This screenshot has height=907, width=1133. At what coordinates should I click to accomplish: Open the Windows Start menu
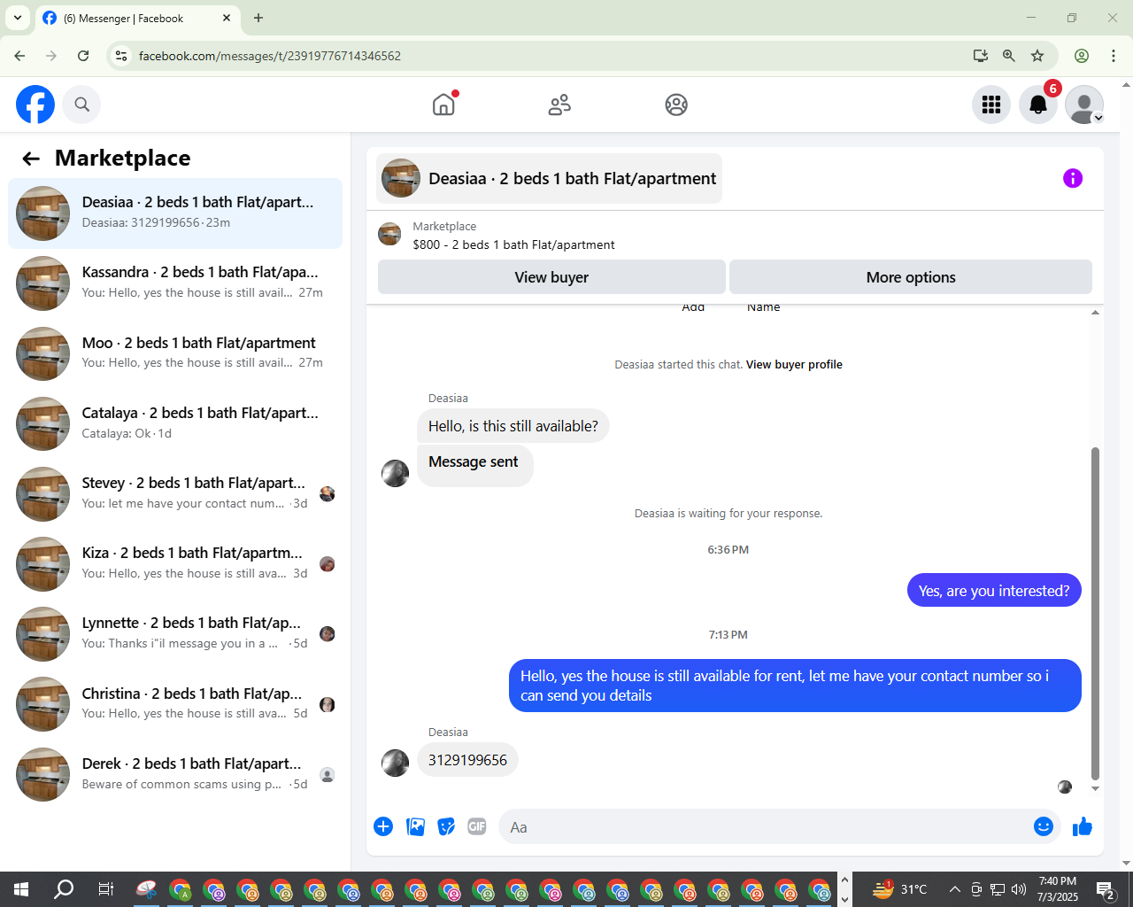click(21, 889)
